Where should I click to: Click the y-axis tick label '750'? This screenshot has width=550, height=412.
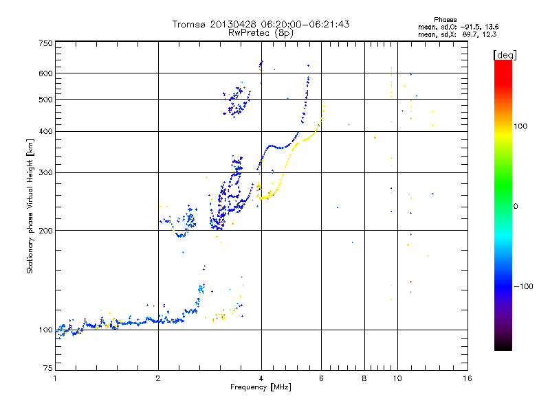pyautogui.click(x=45, y=43)
